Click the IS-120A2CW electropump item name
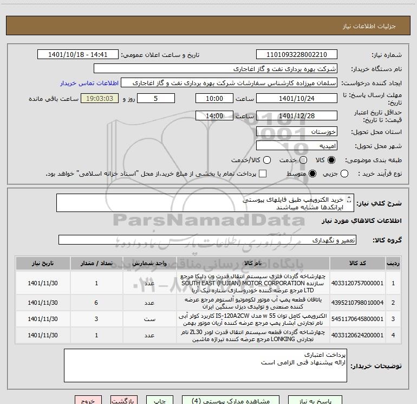Image resolution: width=417 pixels, height=404 pixels. (253, 319)
